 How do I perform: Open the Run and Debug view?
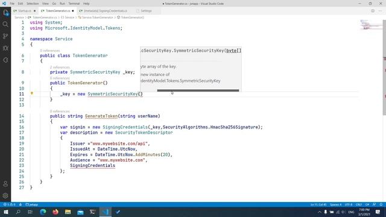coord(5,48)
